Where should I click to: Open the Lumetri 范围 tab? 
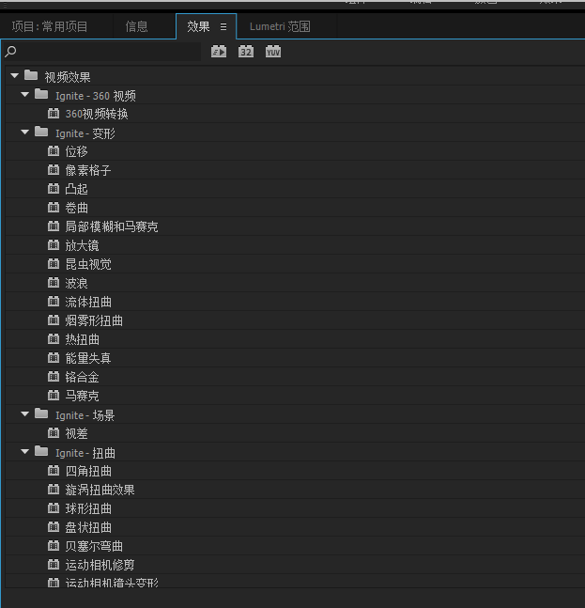280,26
